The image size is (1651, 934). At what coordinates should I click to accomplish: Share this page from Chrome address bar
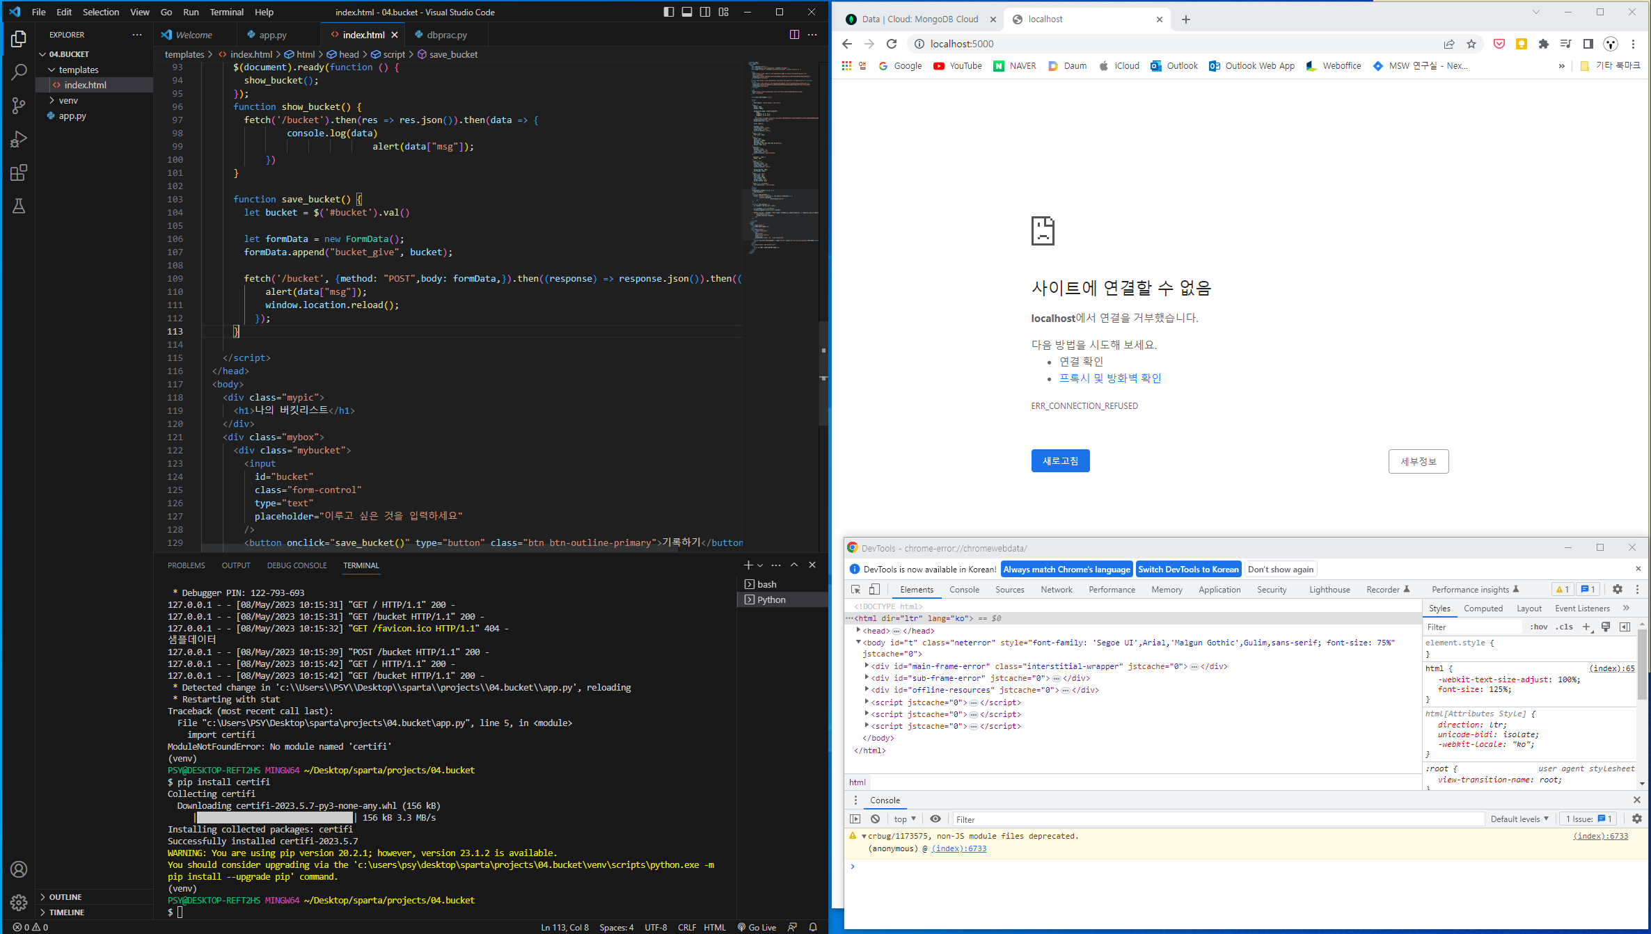(x=1449, y=44)
